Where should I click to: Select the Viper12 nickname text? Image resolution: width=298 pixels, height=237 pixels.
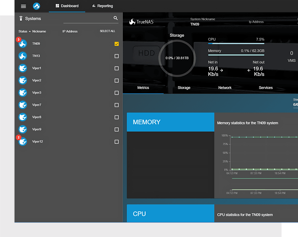pos(38,142)
